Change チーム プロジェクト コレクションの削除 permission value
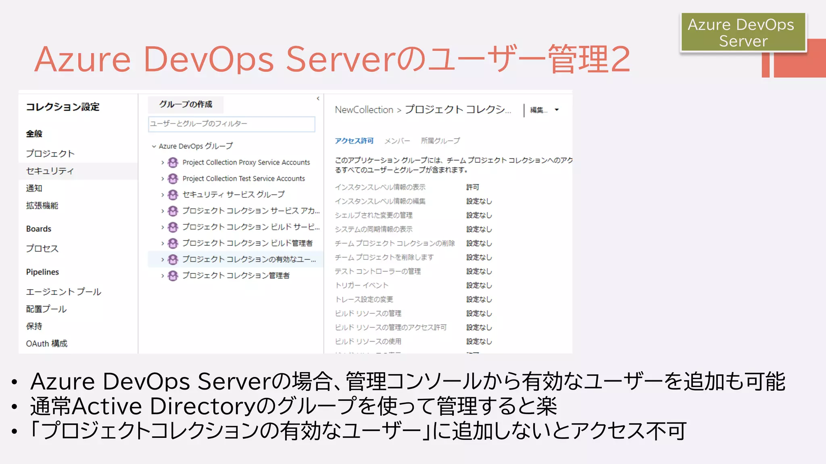 [479, 243]
